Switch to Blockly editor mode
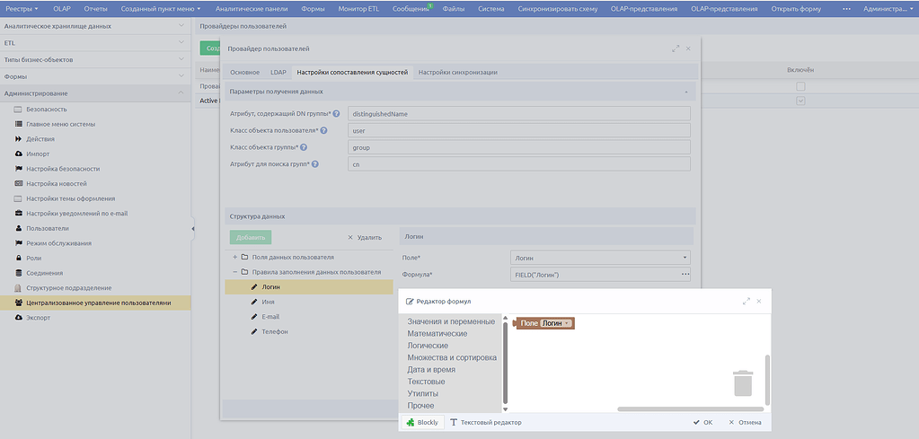 [x=422, y=422]
